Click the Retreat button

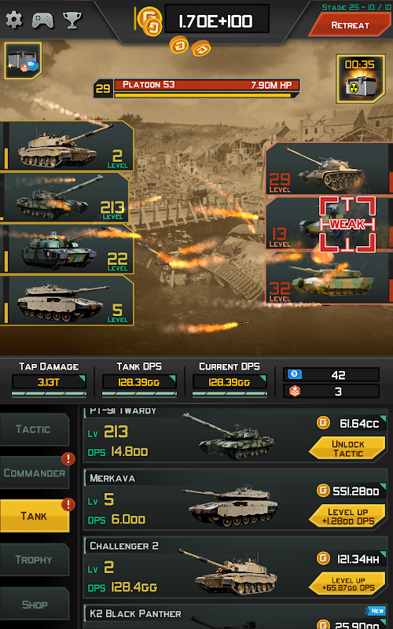coord(350,25)
